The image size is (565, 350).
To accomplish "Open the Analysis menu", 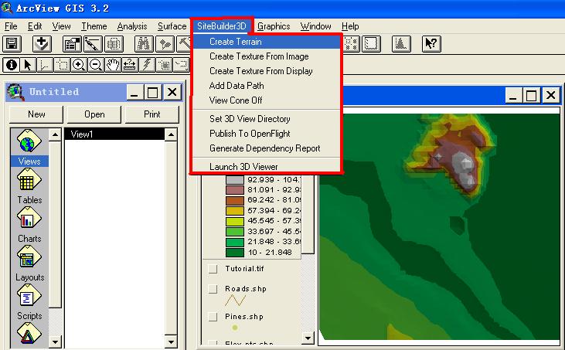I will pos(132,26).
